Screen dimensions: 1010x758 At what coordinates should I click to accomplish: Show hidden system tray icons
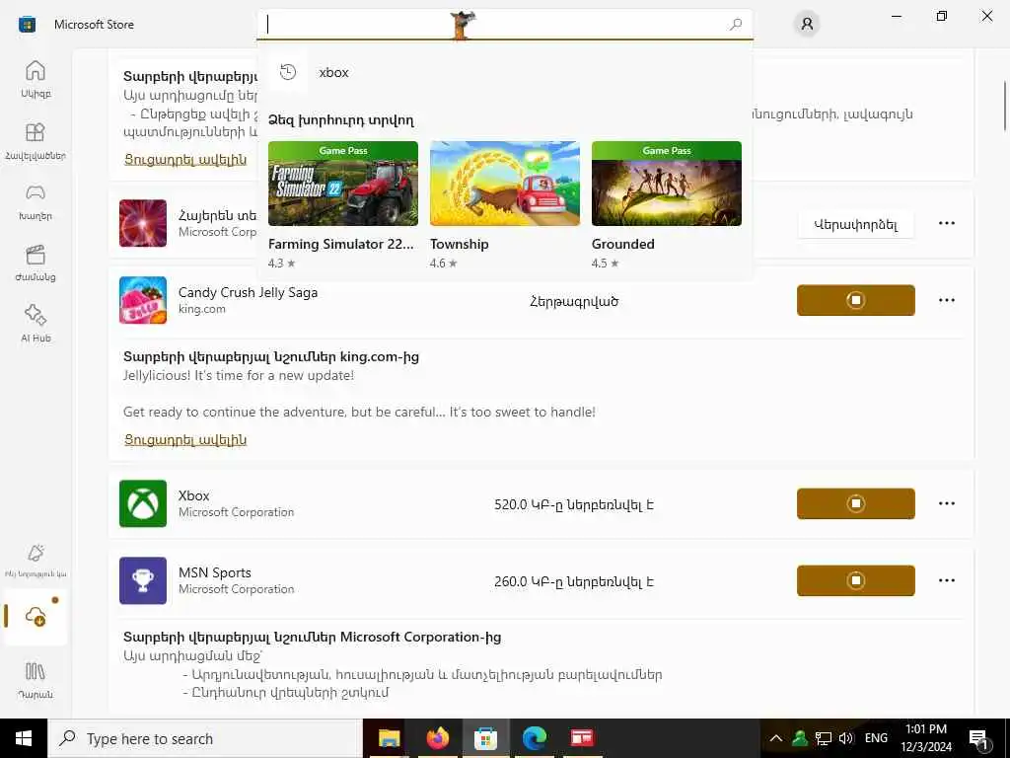(776, 738)
